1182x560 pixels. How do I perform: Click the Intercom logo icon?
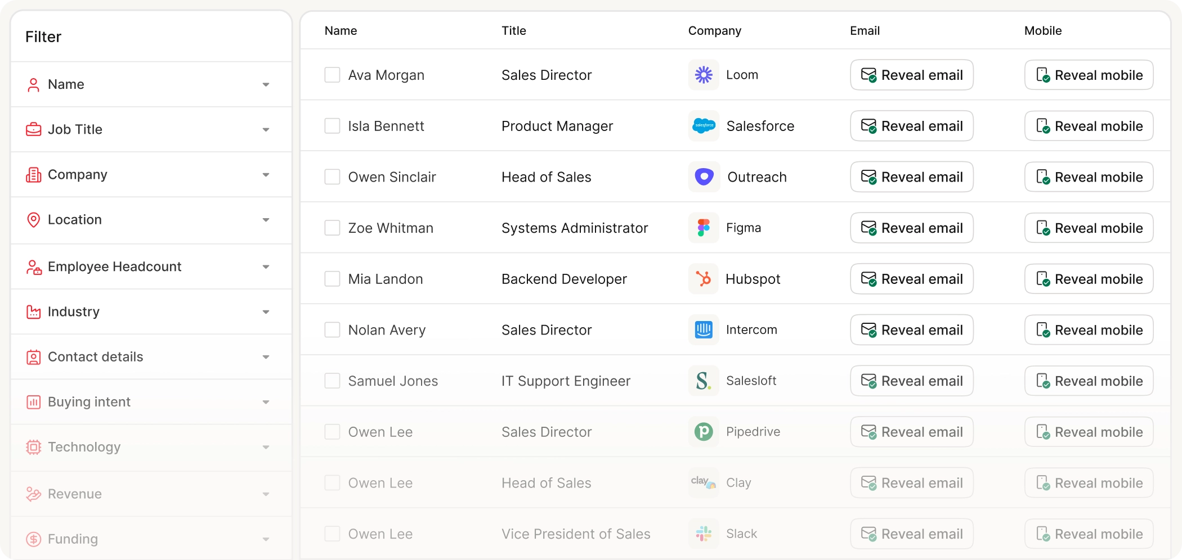tap(704, 330)
